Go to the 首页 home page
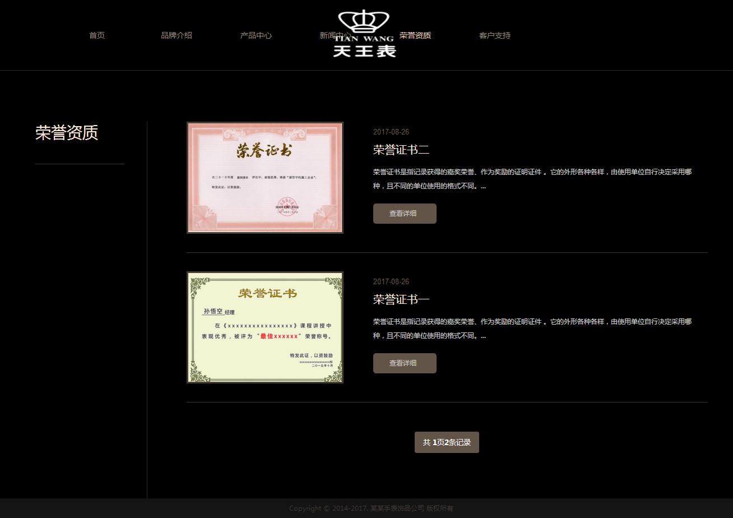Image resolution: width=733 pixels, height=518 pixels. coord(97,35)
